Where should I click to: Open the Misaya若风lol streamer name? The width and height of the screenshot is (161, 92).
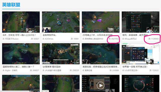click(x=131, y=39)
